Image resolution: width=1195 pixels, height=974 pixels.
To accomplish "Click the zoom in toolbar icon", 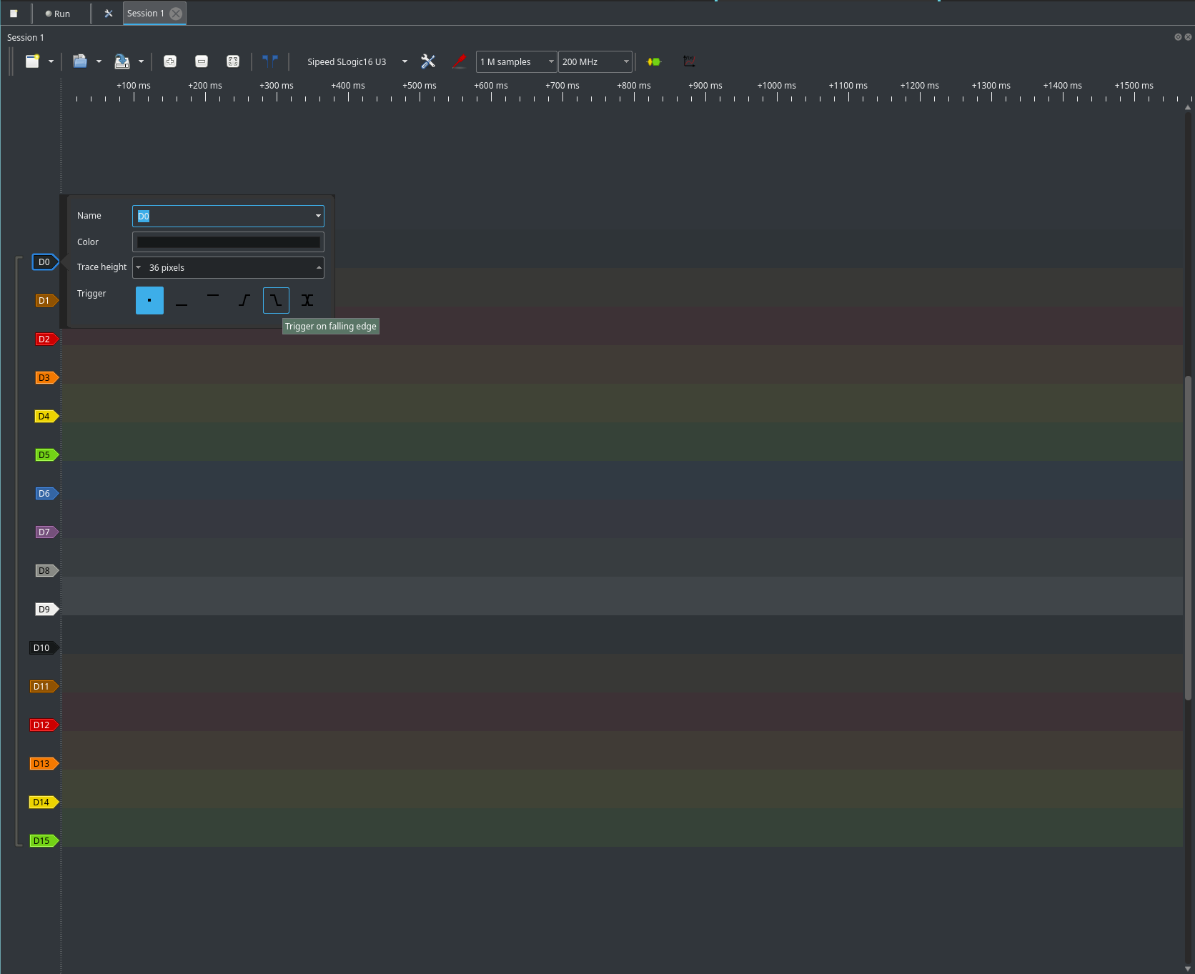I will point(170,61).
